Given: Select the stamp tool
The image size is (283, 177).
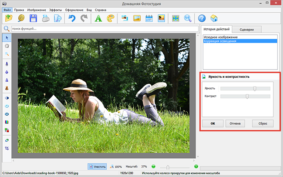Looking at the screenshot, I should [7, 88].
